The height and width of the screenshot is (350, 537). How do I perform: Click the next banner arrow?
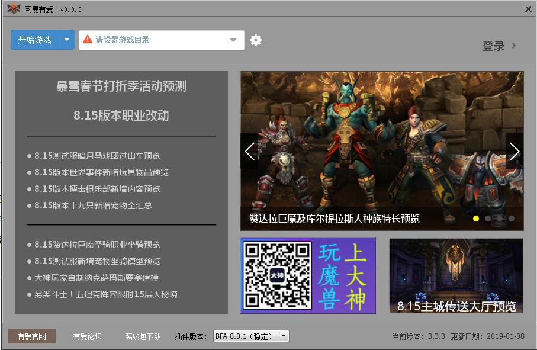(515, 152)
